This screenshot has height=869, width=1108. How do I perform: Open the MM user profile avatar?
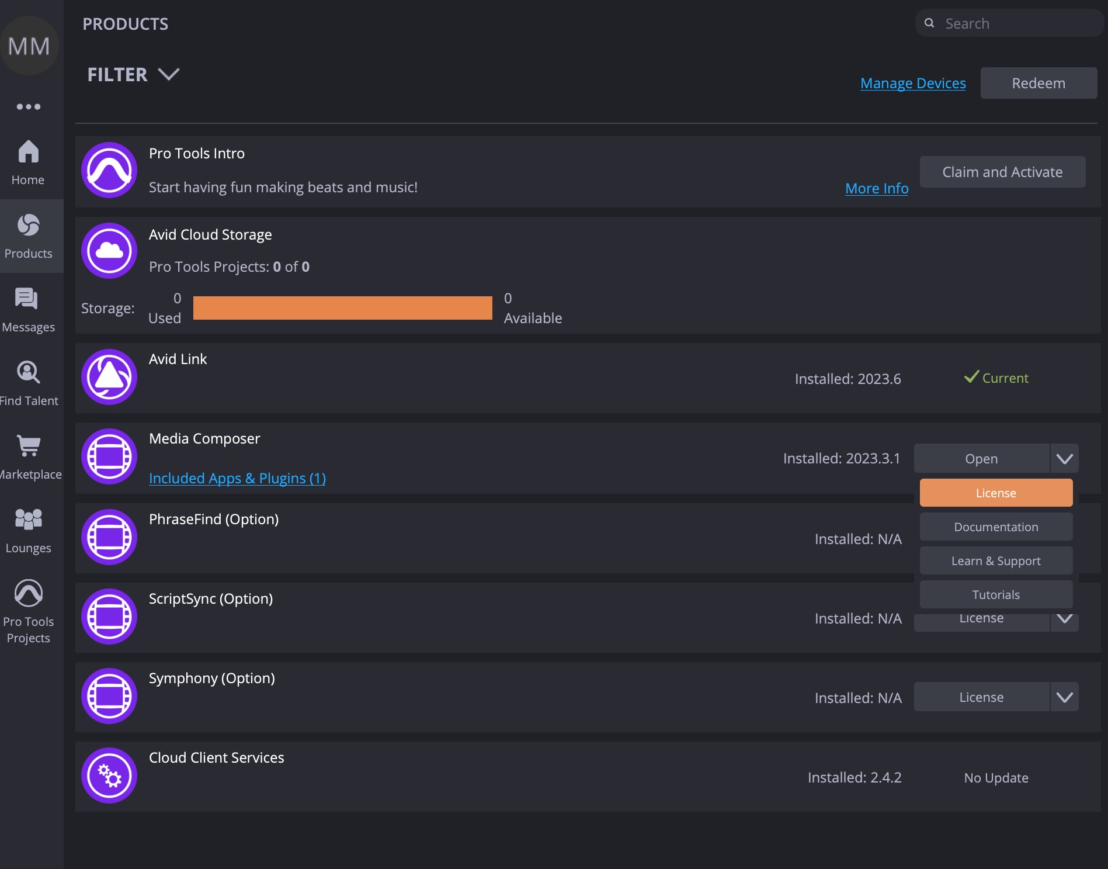pos(29,46)
